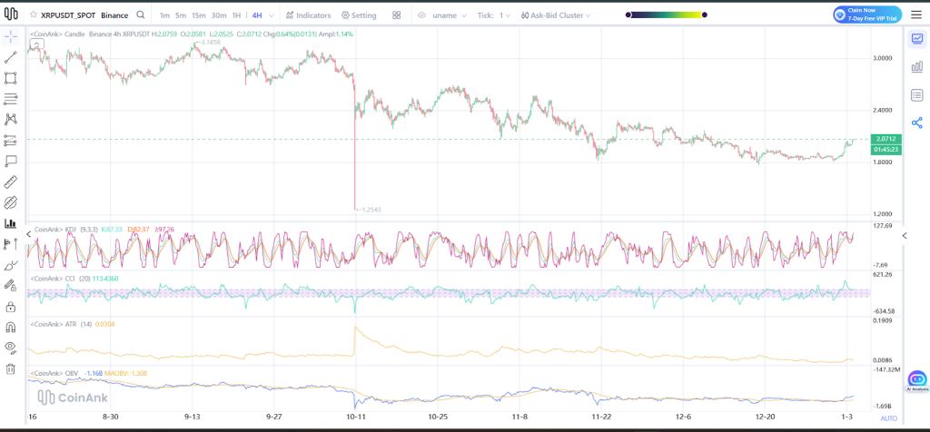Switch to the 5m timeframe
930x432 pixels.
pos(181,15)
